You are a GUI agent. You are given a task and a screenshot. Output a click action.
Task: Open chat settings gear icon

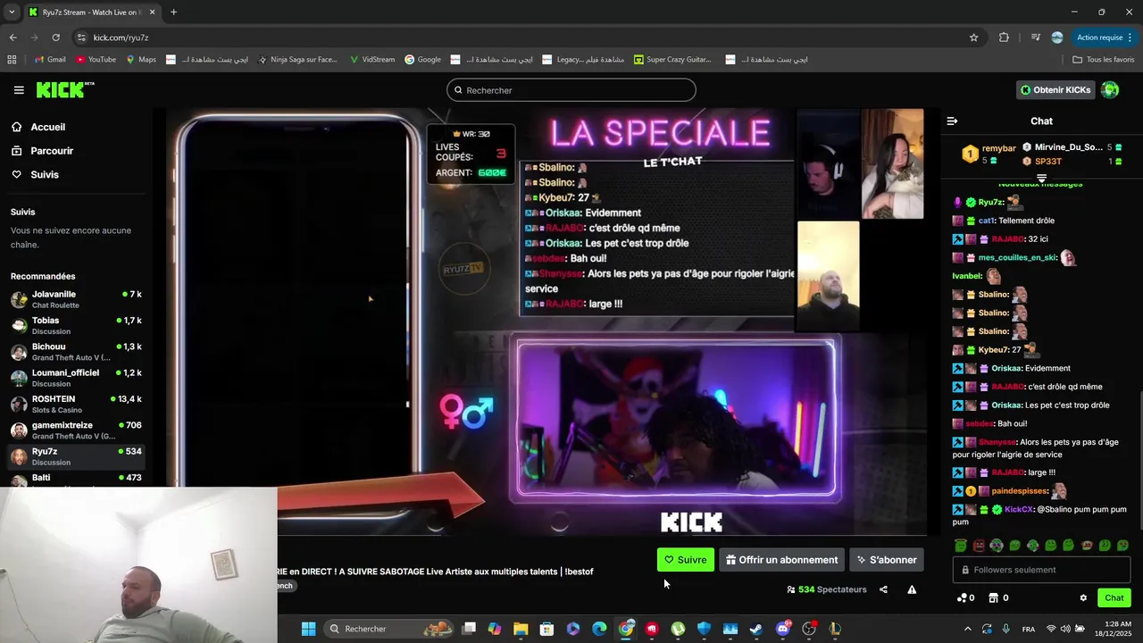coord(1083,598)
